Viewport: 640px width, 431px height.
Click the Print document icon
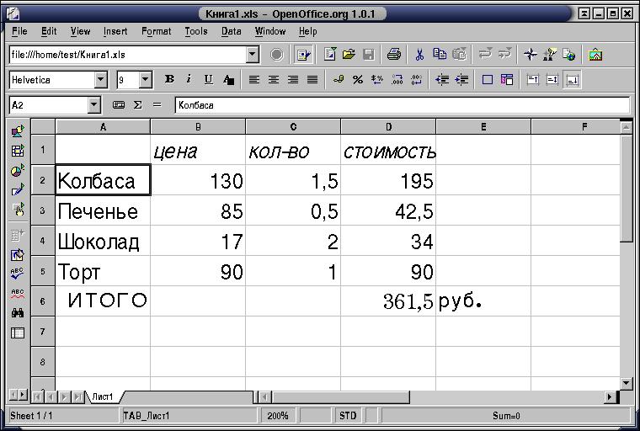pyautogui.click(x=393, y=55)
